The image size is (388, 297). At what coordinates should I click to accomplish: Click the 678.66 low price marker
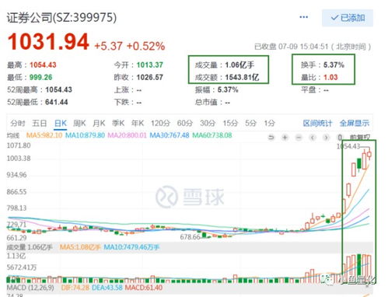pyautogui.click(x=190, y=237)
